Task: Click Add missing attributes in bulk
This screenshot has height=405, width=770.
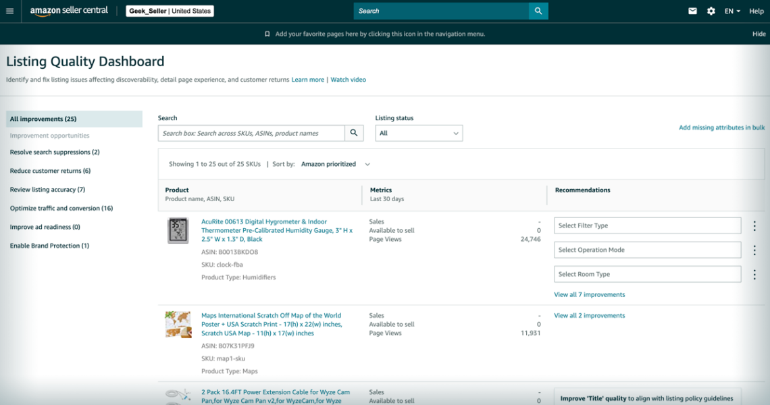Action: coord(722,127)
